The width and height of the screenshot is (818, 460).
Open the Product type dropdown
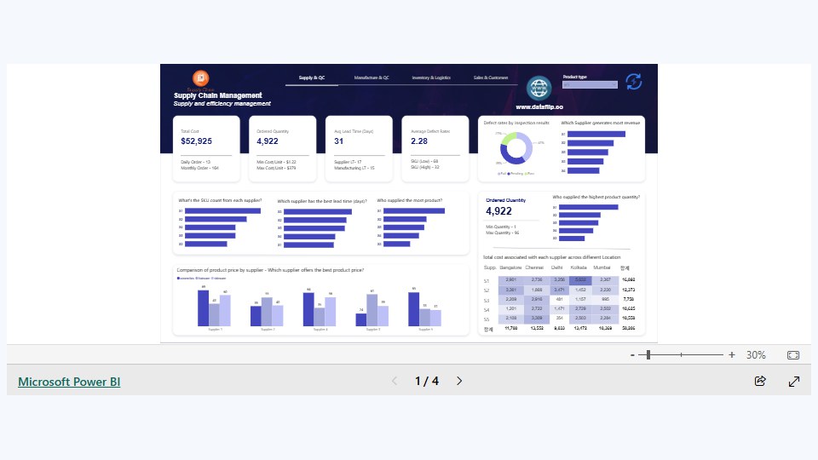coord(590,84)
